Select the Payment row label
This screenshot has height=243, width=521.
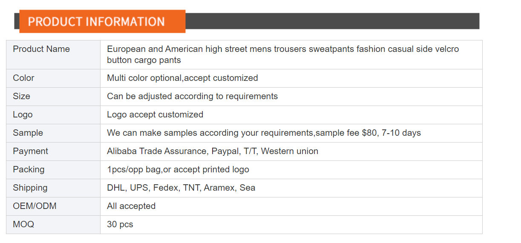tap(30, 151)
